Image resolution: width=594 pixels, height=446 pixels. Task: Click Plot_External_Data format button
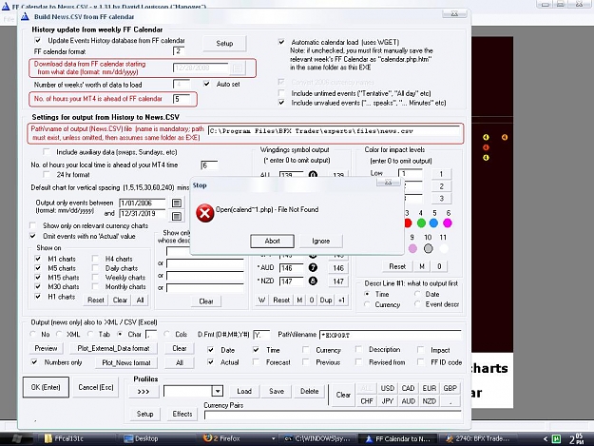113,348
